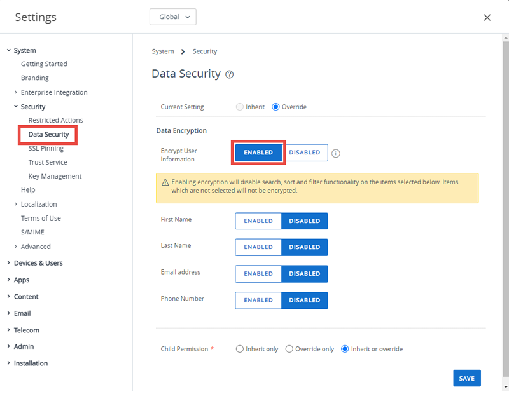509x394 pixels.
Task: Disable encryption for Last Name
Action: (x=305, y=247)
